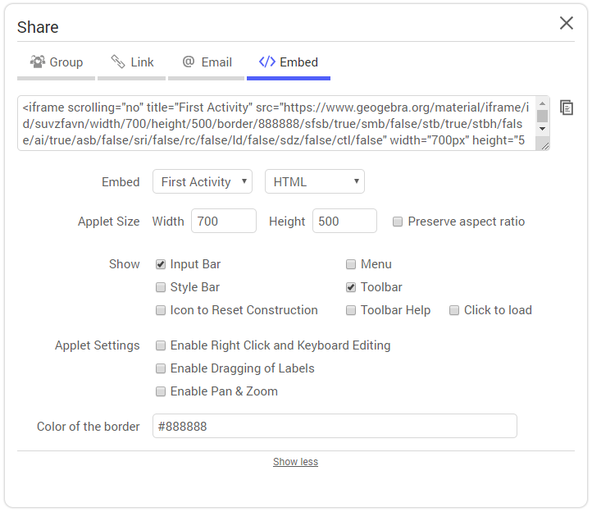
Task: Click the border color #888888 field
Action: click(x=335, y=426)
